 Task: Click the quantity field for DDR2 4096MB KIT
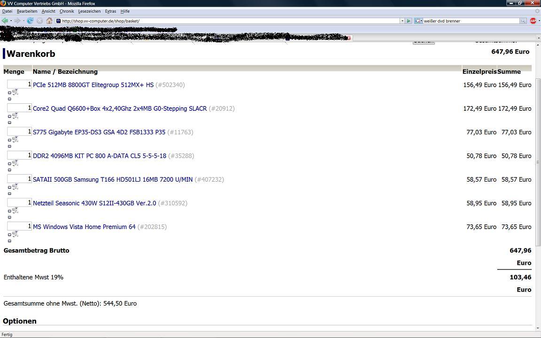[x=19, y=155]
